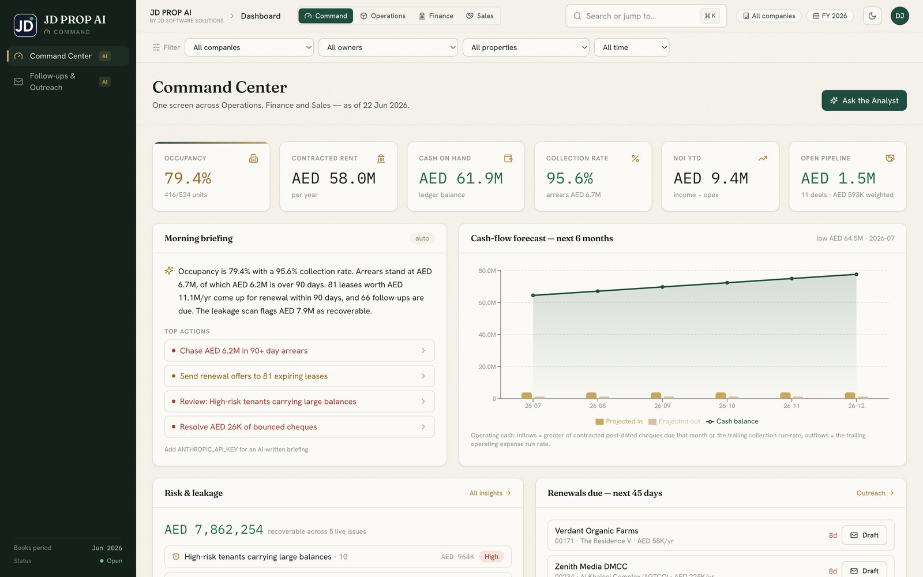The image size is (923, 577).
Task: Toggle Projected out legend series
Action: click(x=674, y=422)
